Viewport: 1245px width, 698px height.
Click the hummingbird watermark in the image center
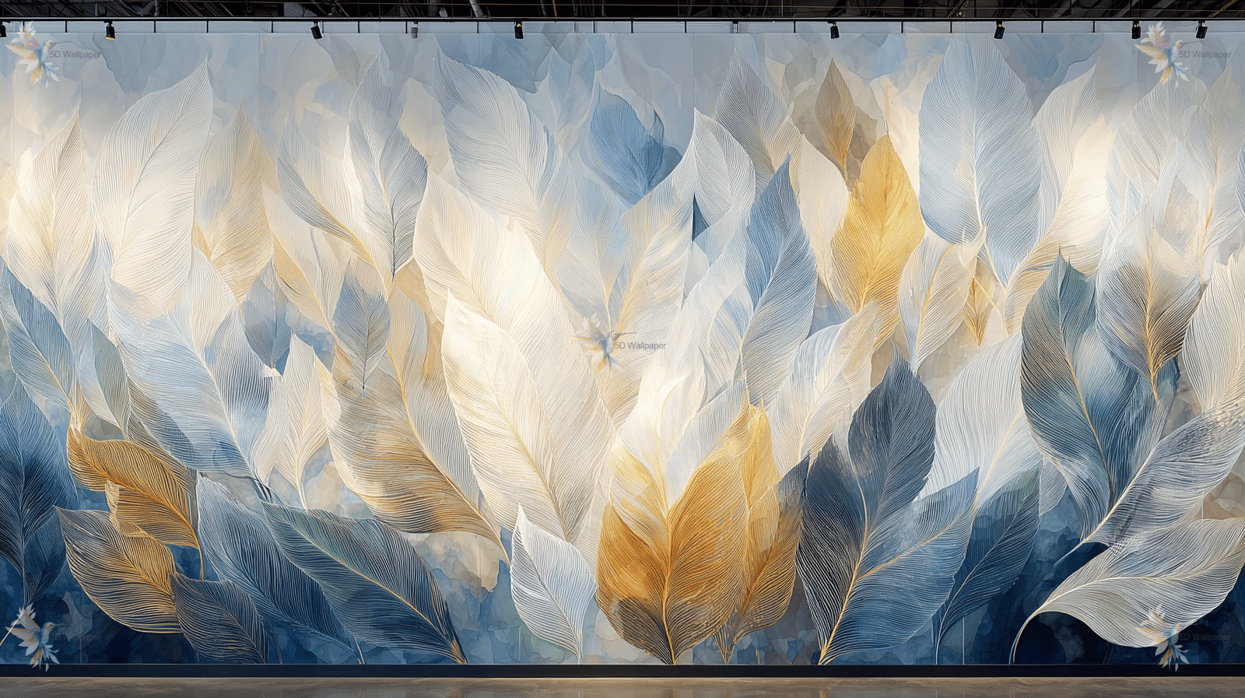point(600,343)
